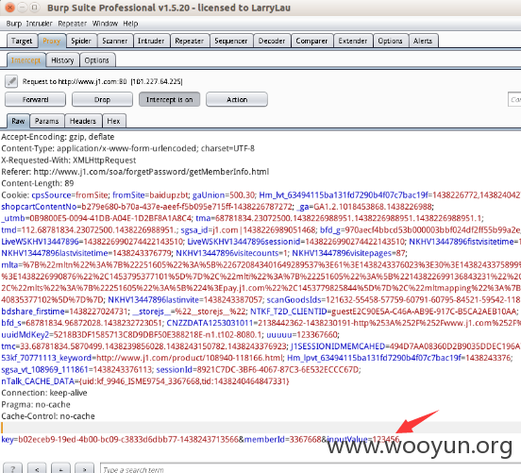This screenshot has height=473, width=521.
Task: Click the pencil edit icon beside request target
Action: tap(11, 81)
